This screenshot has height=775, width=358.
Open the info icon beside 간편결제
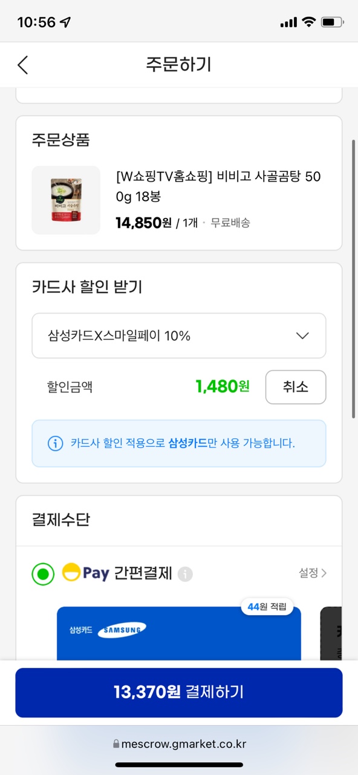click(185, 573)
